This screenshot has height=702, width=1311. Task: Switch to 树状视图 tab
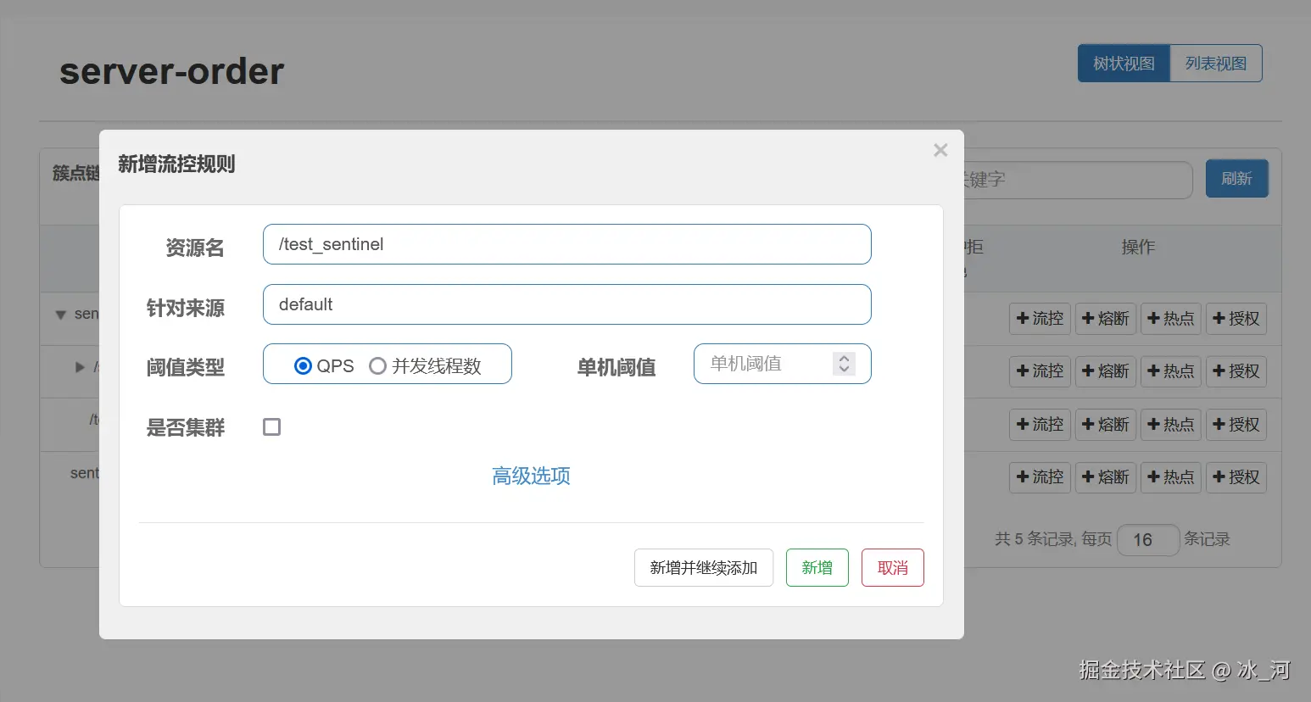(x=1124, y=64)
